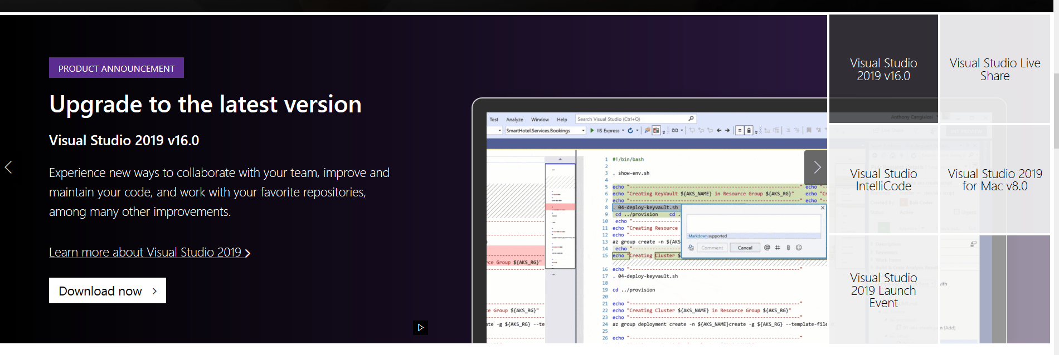Click the refresh icon in pictured toolbar

pyautogui.click(x=630, y=131)
